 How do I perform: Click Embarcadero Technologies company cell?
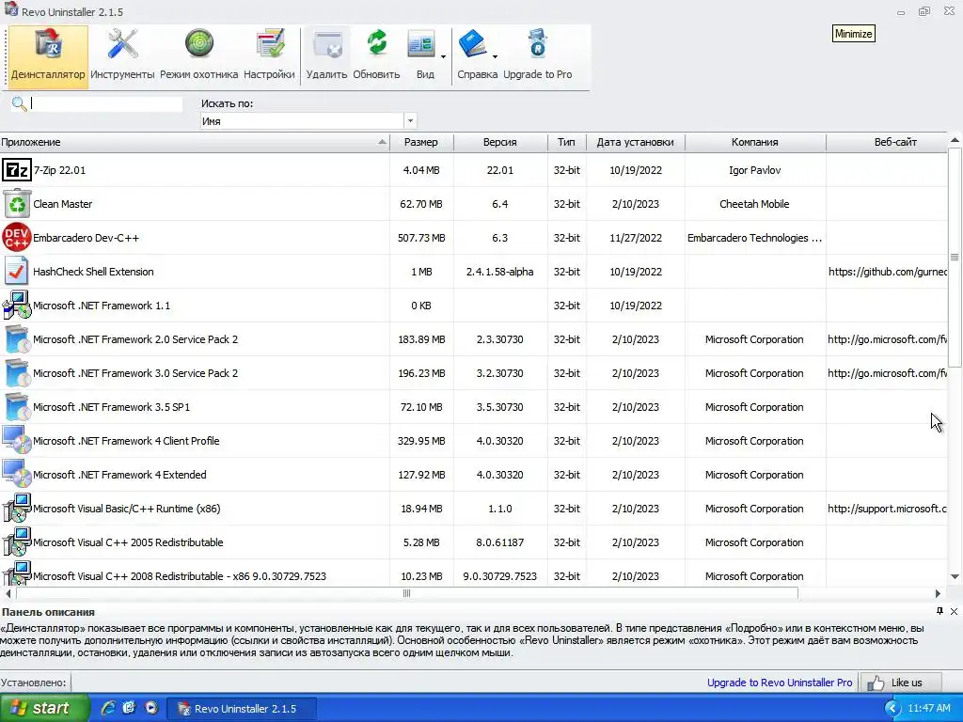(x=755, y=238)
